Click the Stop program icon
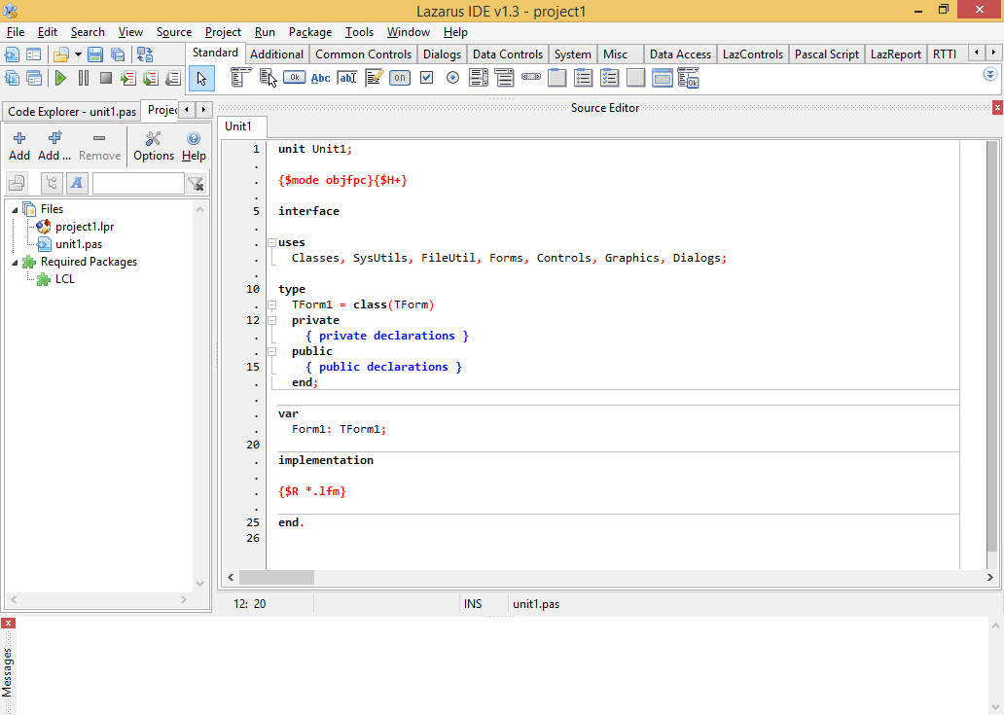The image size is (1004, 715). coord(105,78)
